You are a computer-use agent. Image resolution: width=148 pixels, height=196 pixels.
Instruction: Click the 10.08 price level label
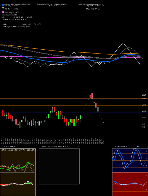[144, 118]
